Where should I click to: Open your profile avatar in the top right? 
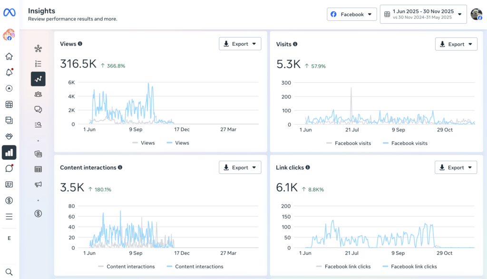point(477,14)
